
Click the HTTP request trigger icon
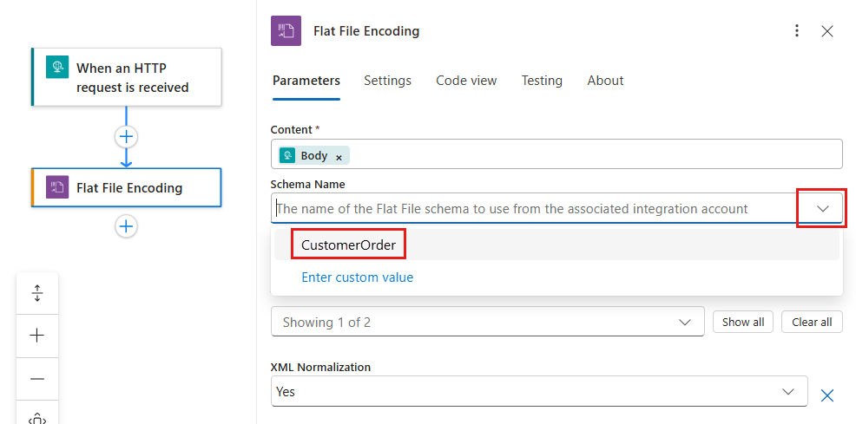(x=57, y=67)
